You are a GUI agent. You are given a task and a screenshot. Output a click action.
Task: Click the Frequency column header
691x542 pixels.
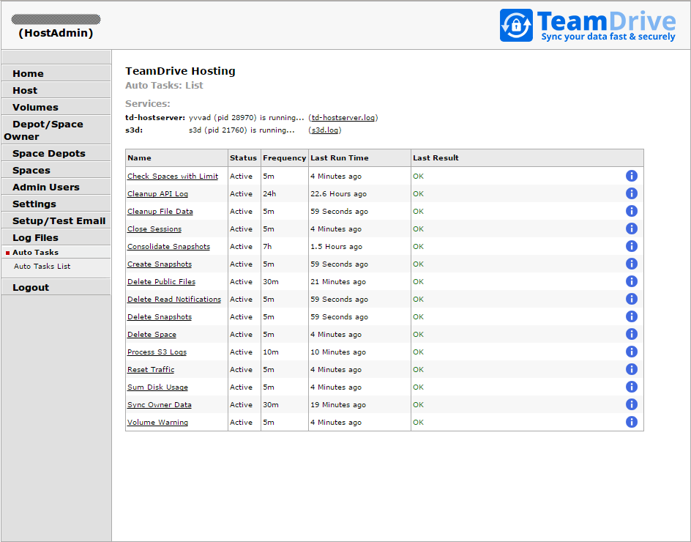[x=284, y=158]
